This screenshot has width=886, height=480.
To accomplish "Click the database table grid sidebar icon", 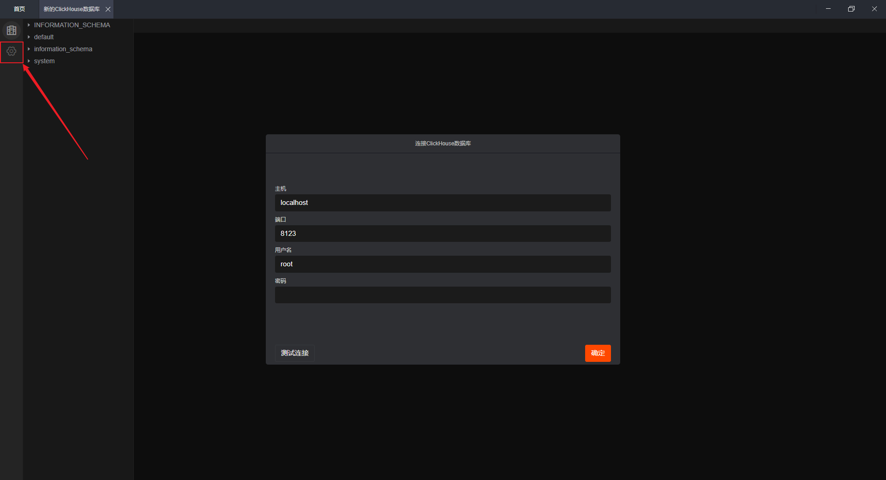I will (12, 30).
